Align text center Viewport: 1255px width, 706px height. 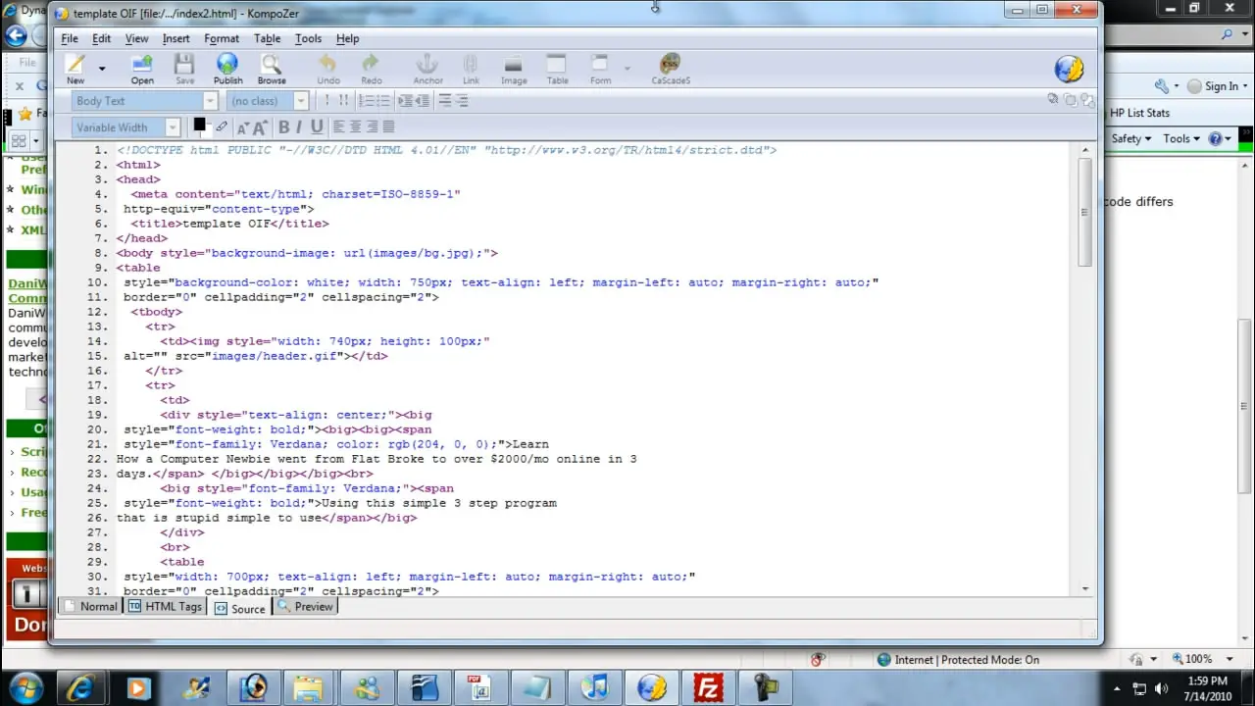click(356, 127)
